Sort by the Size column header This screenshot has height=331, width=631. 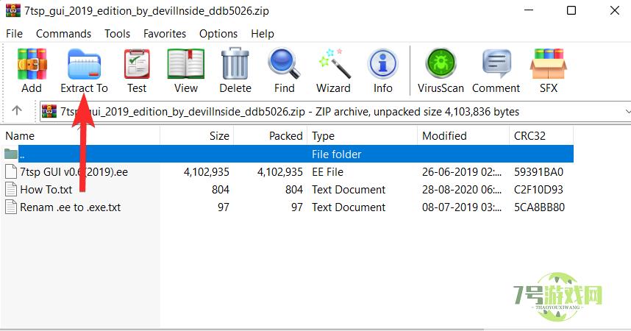[x=197, y=135]
